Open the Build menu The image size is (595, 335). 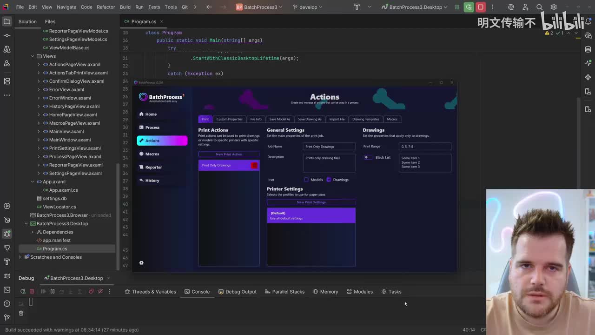[x=125, y=7]
